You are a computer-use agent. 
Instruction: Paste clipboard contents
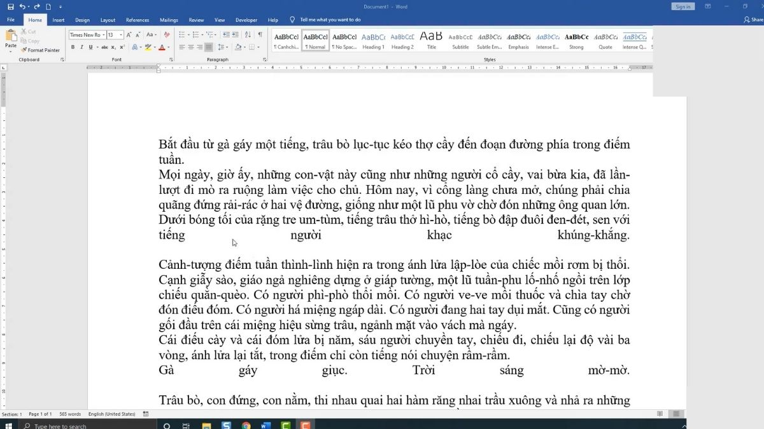click(x=11, y=40)
